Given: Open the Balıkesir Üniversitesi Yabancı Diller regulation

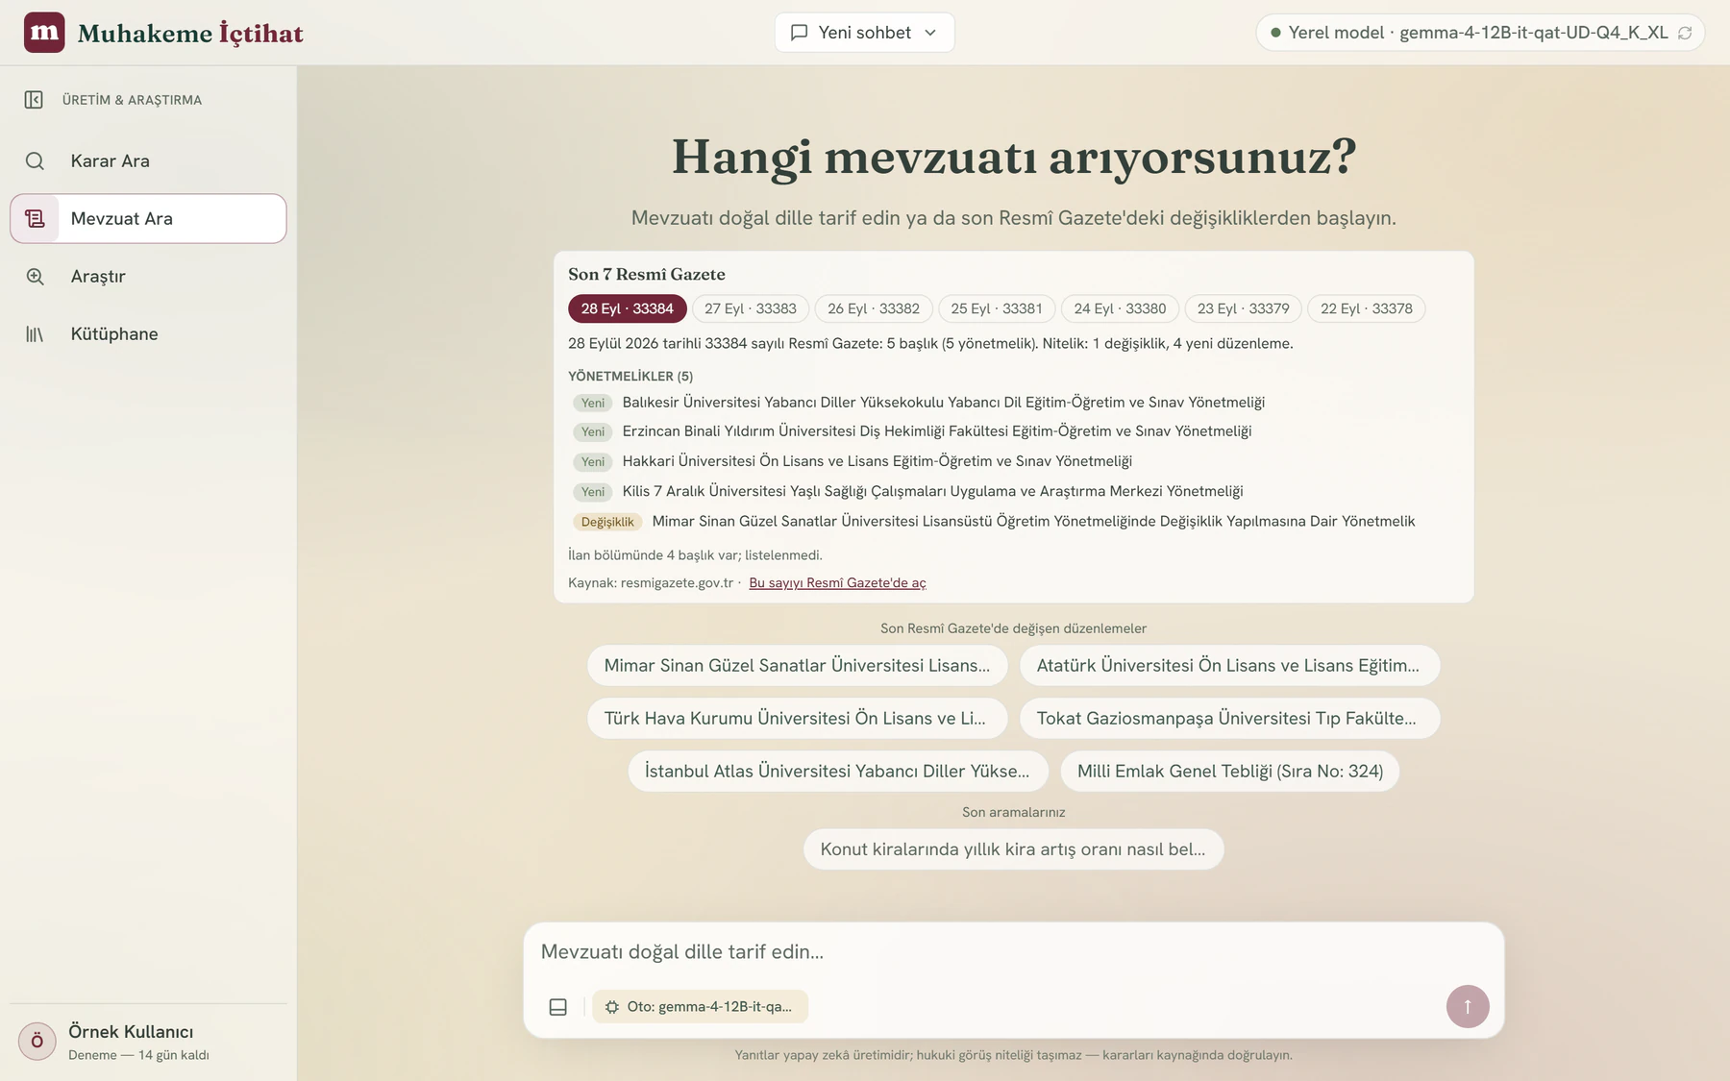Looking at the screenshot, I should (x=944, y=403).
